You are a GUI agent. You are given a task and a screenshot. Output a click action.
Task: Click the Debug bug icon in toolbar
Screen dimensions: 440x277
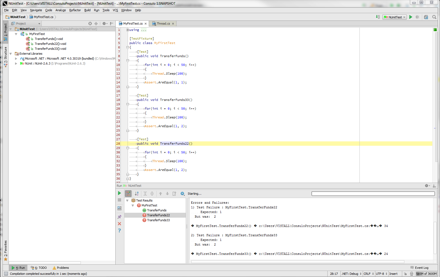tap(418, 17)
